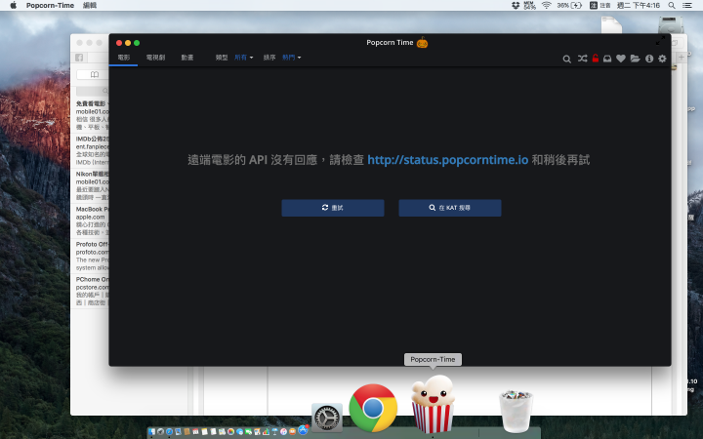Enter fullscreen via the arrows icon
Viewport: 703px width, 439px height.
click(660, 41)
